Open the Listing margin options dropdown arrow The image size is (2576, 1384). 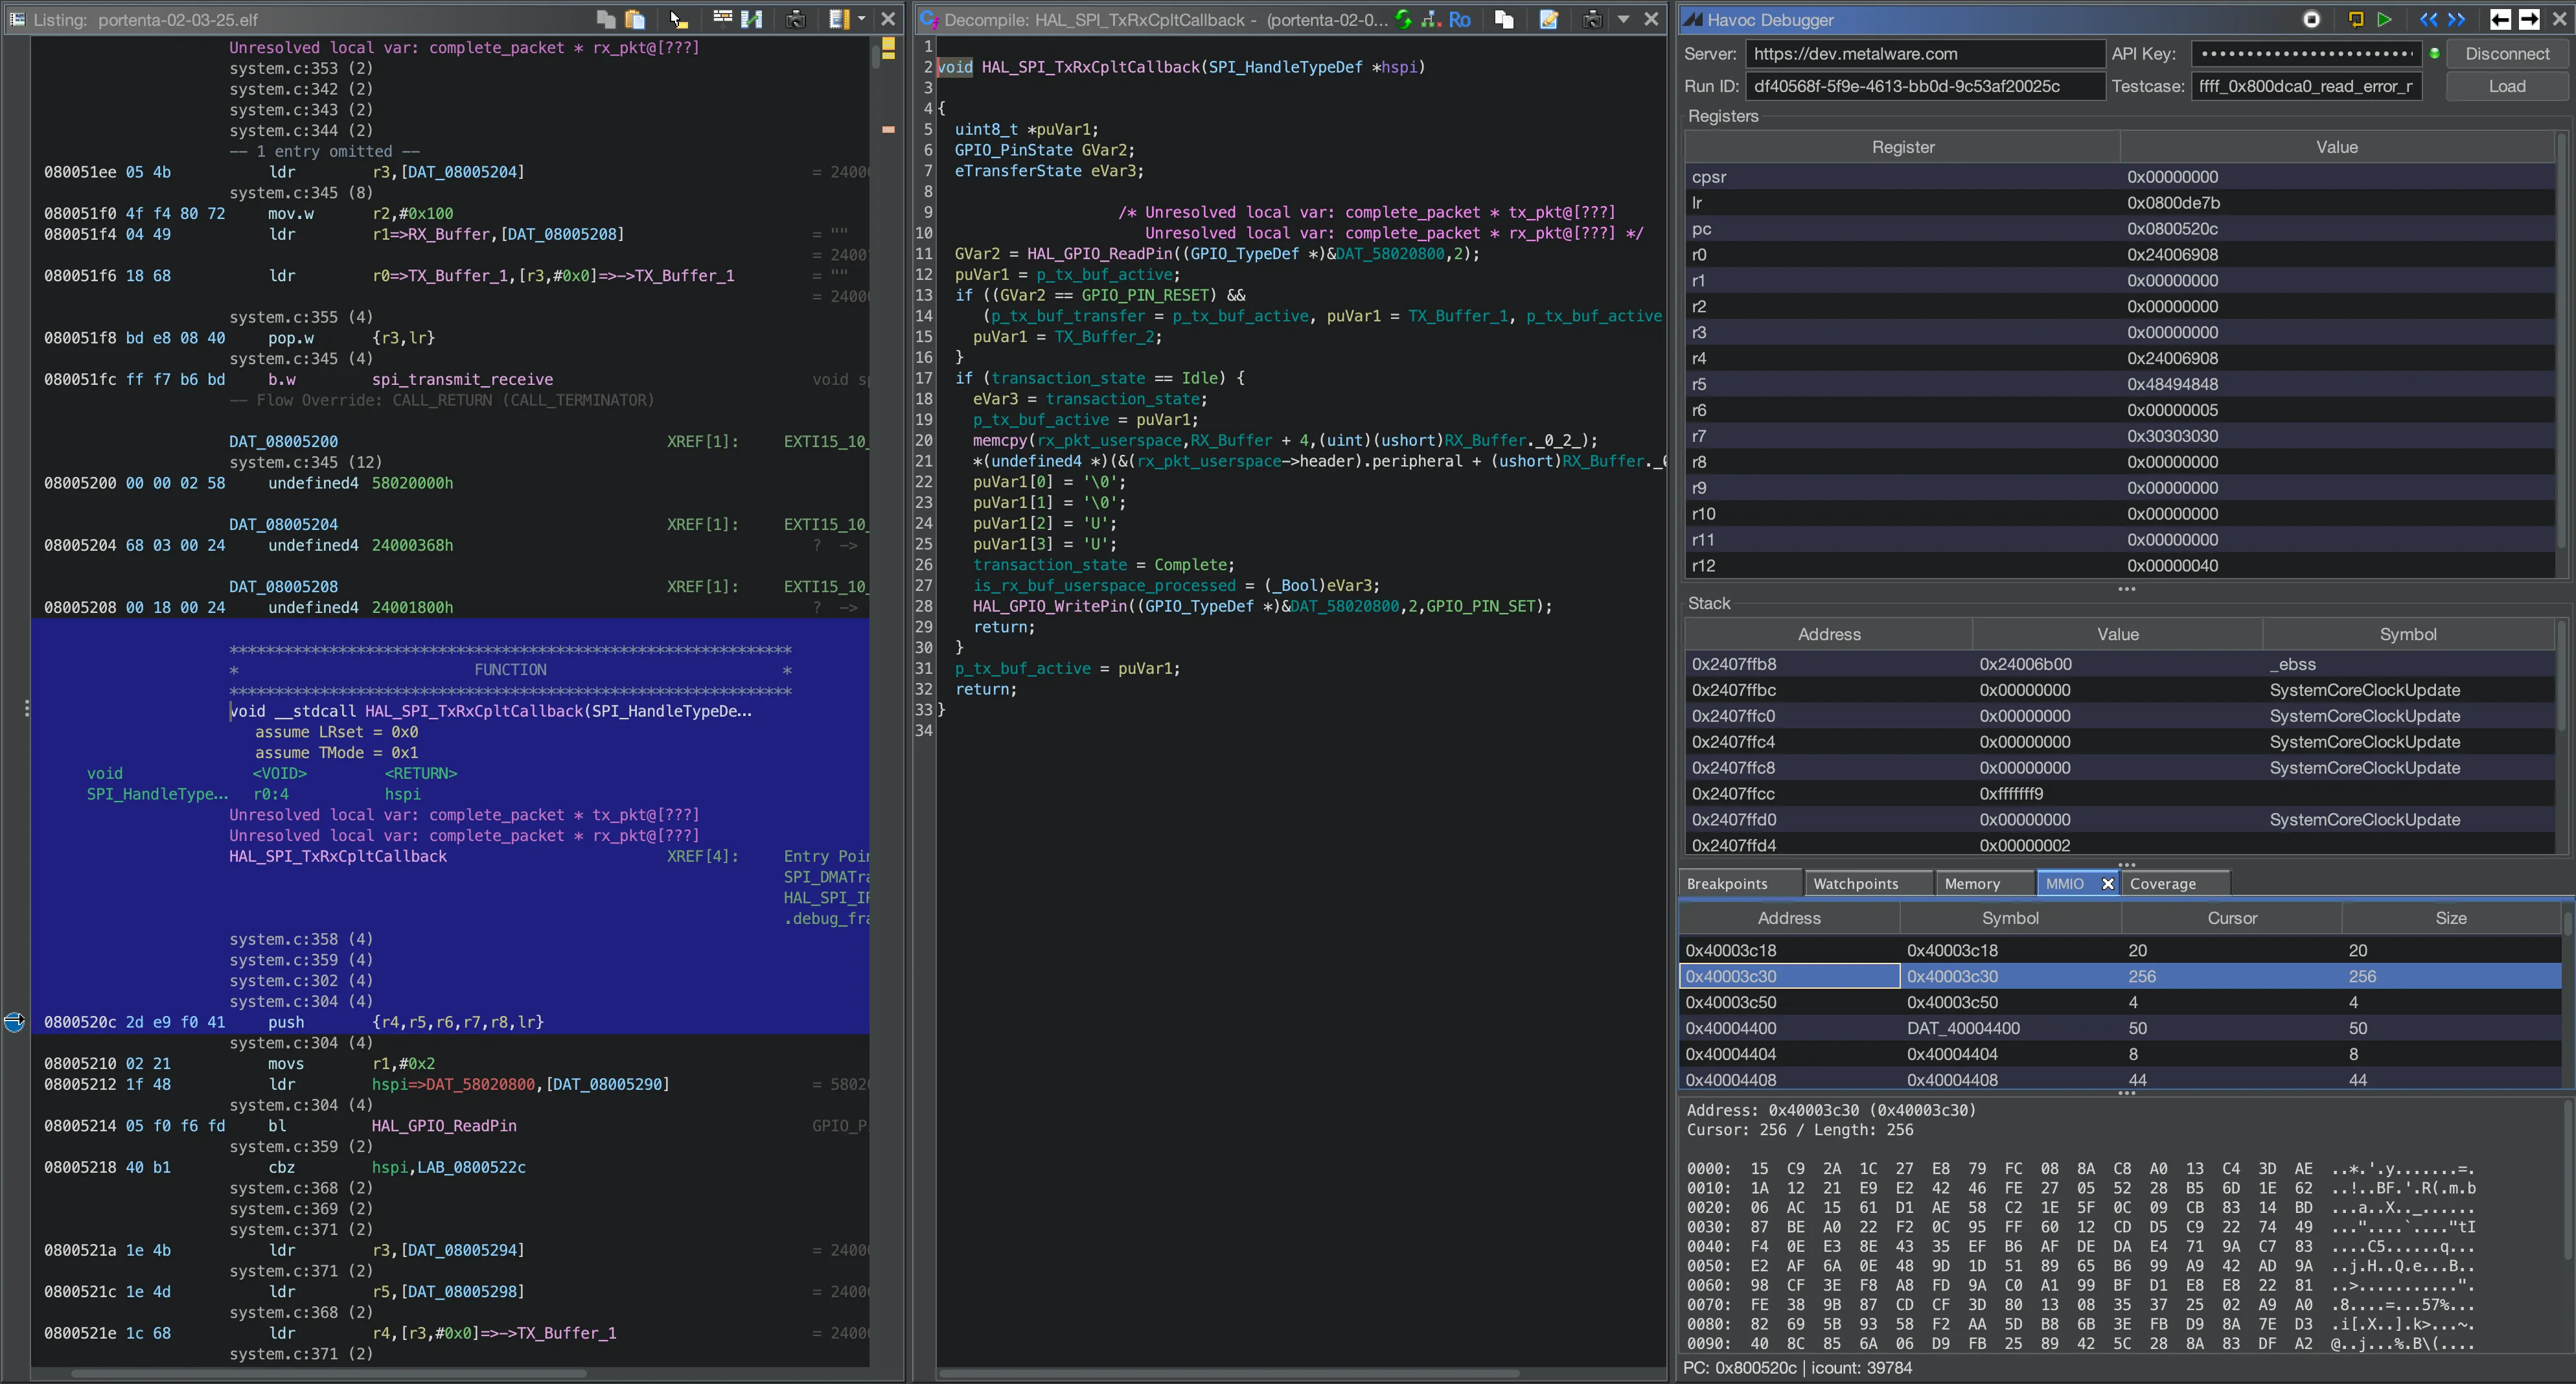pyautogui.click(x=862, y=19)
